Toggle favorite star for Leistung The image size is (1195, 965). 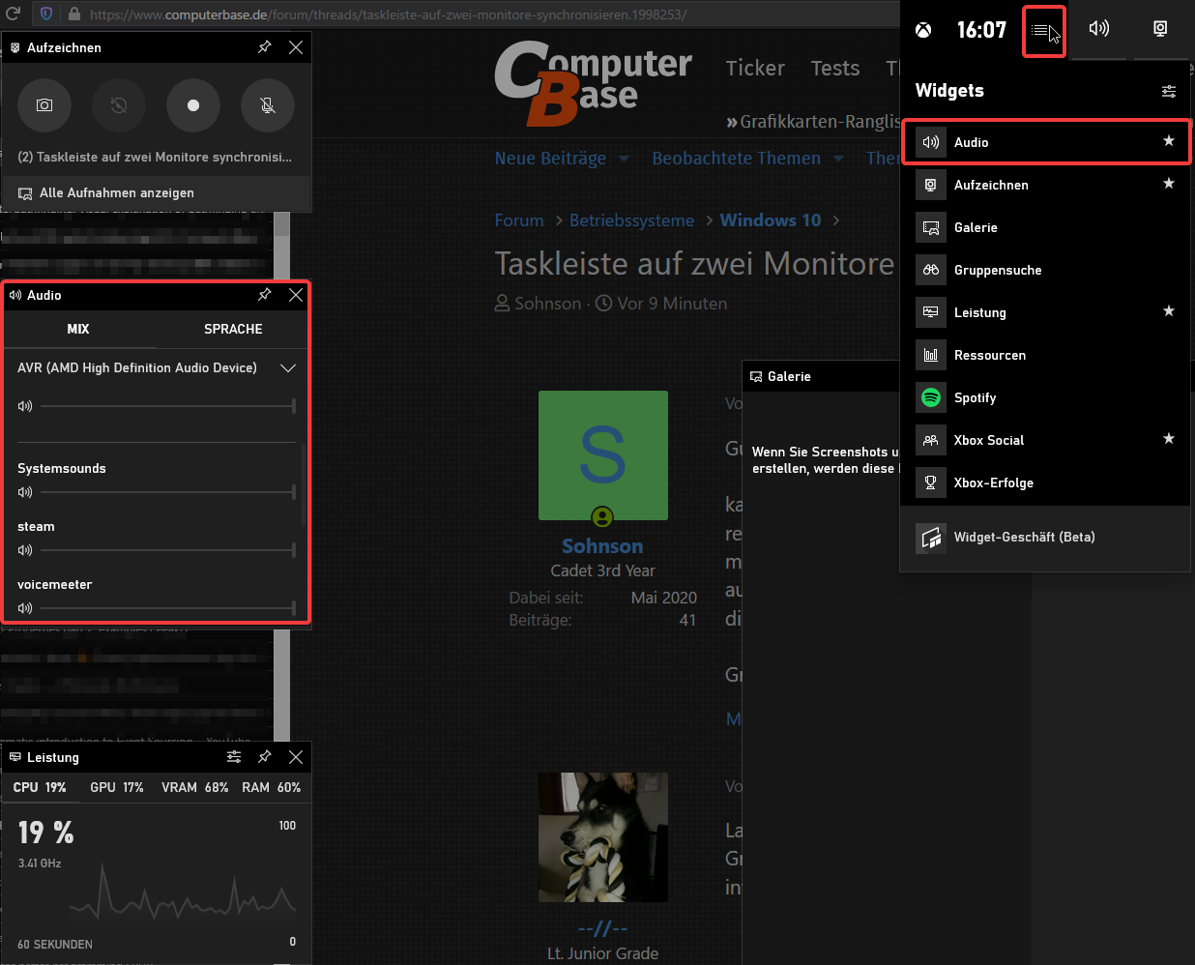[1169, 311]
